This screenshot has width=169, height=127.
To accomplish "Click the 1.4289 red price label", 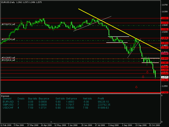I will tap(165, 48).
